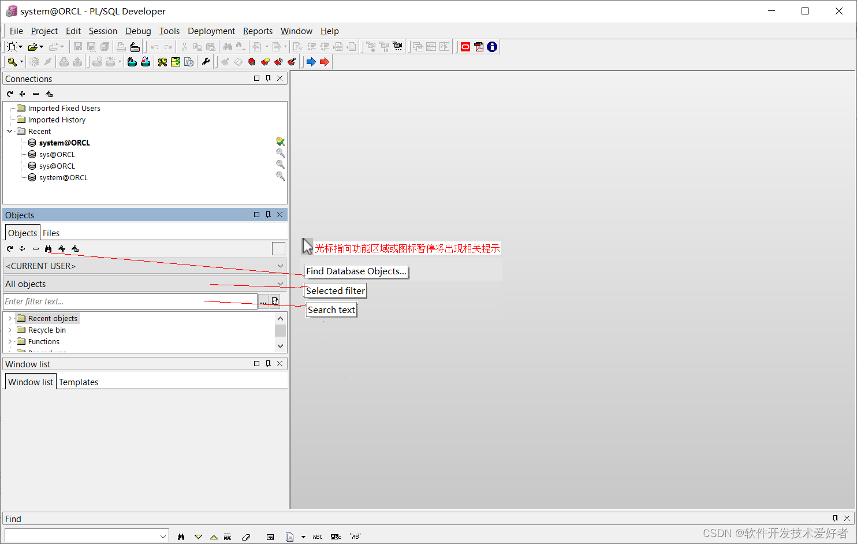The image size is (857, 544).
Task: Click the Print setup toolbar icon
Action: [135, 47]
